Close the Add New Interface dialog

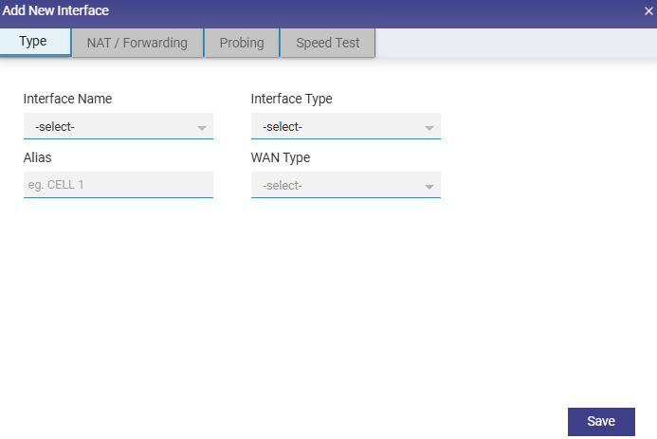[648, 11]
